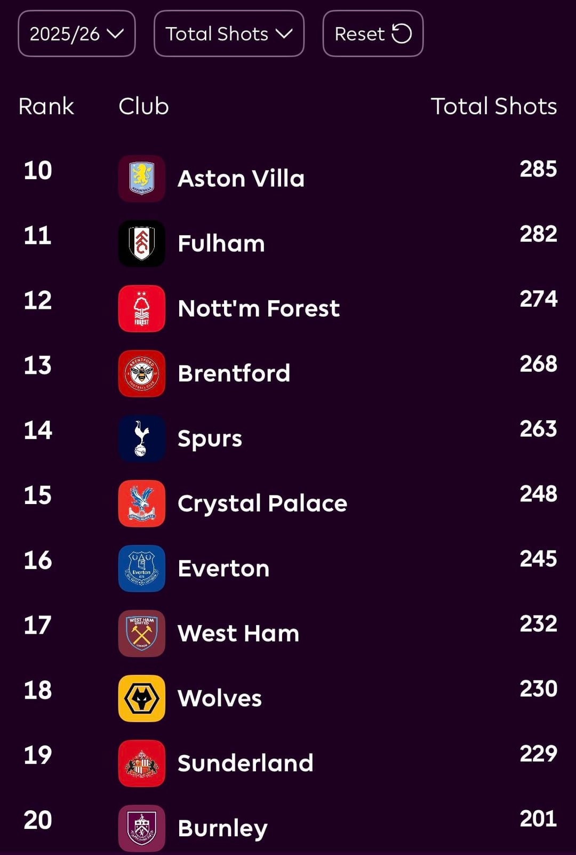This screenshot has height=855, width=576.
Task: Click the Total Shots column header
Action: click(x=493, y=106)
